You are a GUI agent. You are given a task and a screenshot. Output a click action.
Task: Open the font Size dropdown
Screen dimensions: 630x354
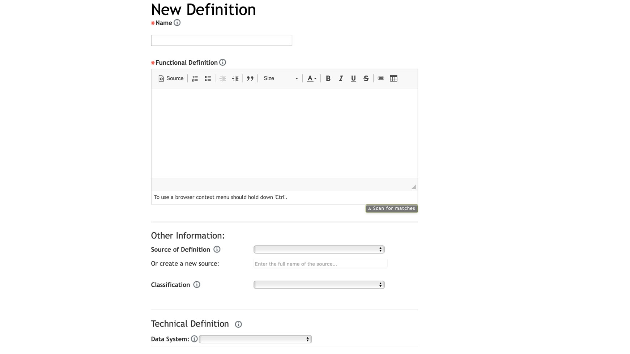click(x=281, y=78)
